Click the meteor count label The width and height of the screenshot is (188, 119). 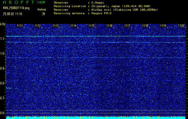click(x=42, y=10)
